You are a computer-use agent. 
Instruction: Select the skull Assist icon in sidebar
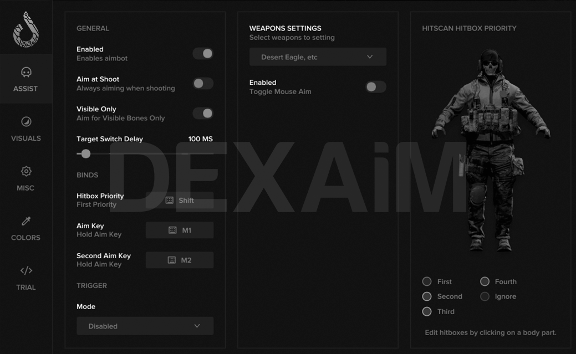click(26, 73)
